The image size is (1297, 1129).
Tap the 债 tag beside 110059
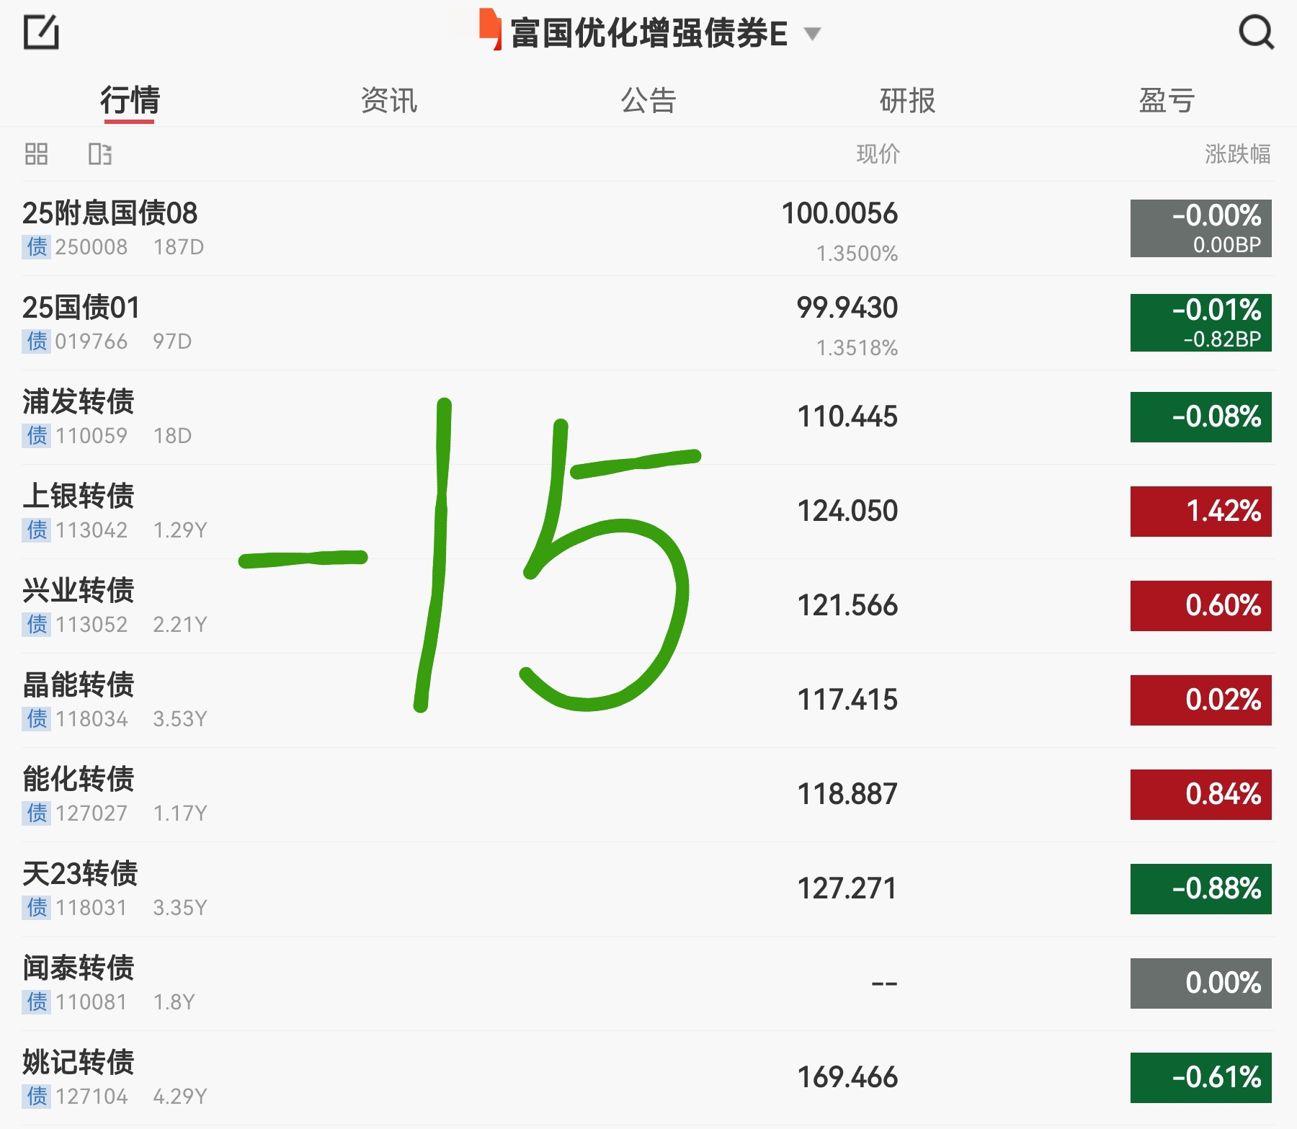point(36,435)
